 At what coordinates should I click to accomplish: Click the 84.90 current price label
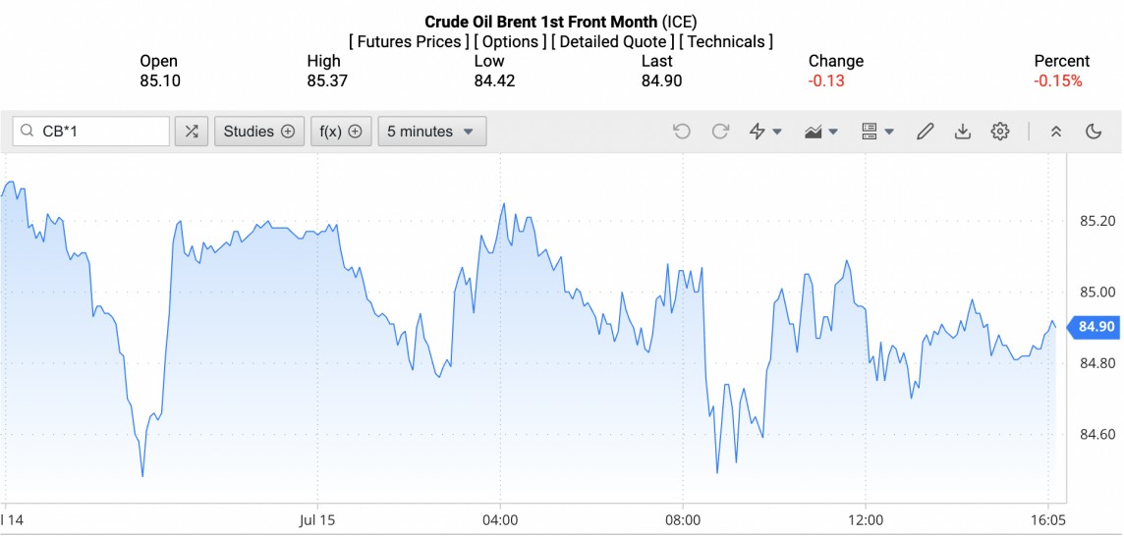1096,327
